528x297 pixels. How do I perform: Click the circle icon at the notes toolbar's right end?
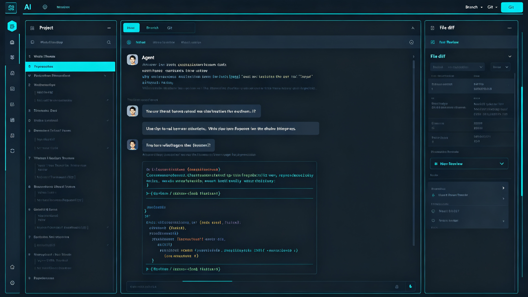[x=411, y=42]
